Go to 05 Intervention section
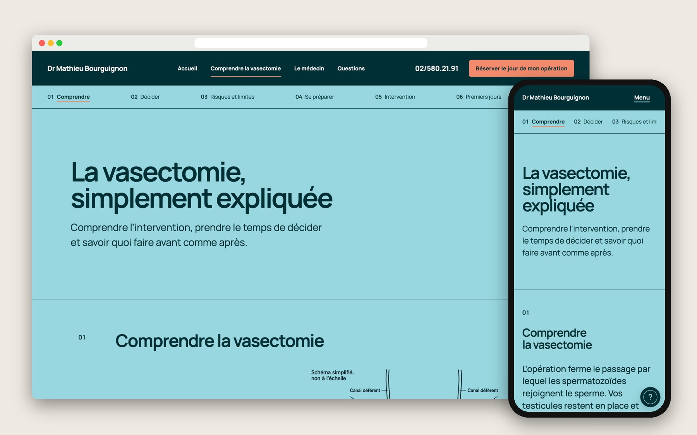The image size is (697, 435). pos(395,97)
